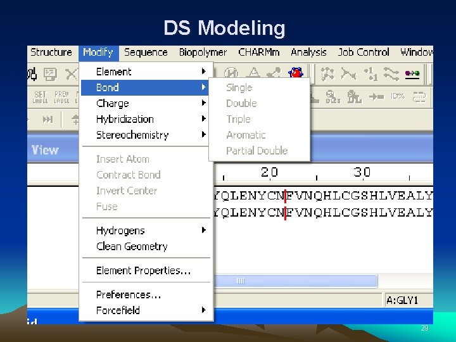Open the Biopolymer menu
Viewport: 456px width, 342px height.
tap(203, 53)
